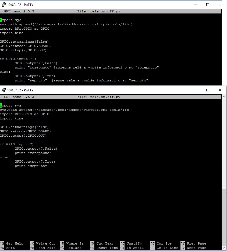The width and height of the screenshot is (227, 251).
Task: Open PuTTY system menu icon in upper window
Action: 4,5
